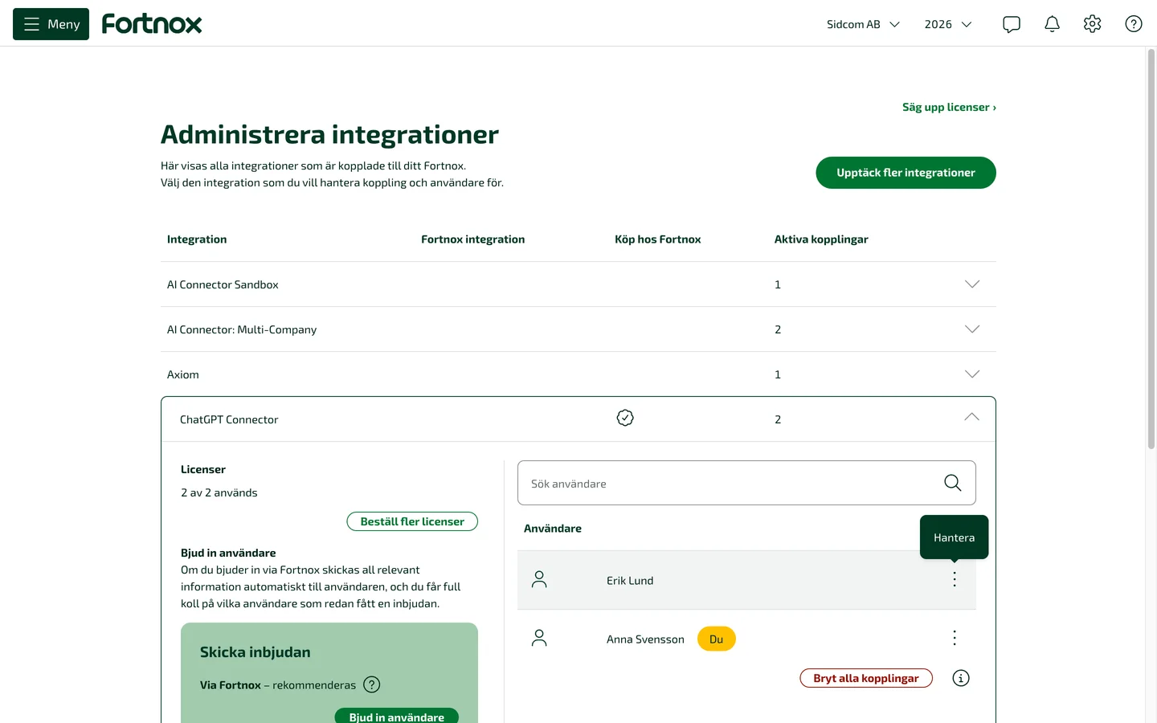Click the Sök användare search field

746,483
